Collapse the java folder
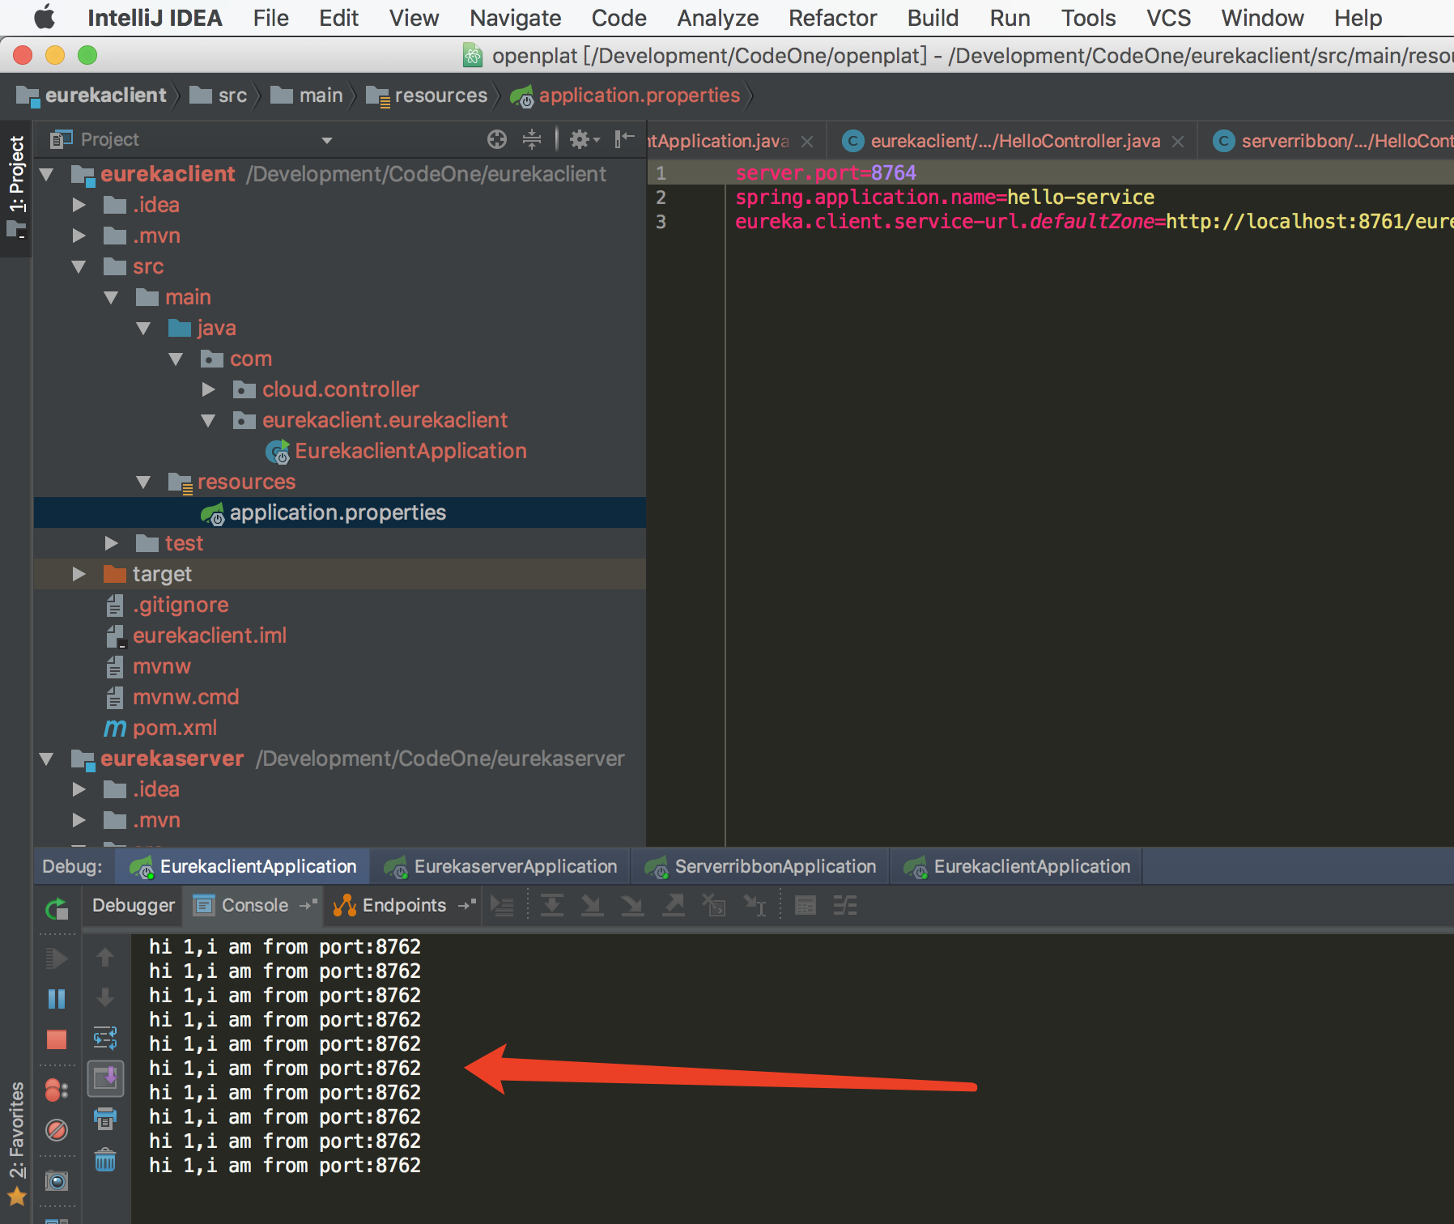Image resolution: width=1454 pixels, height=1224 pixels. coord(144,328)
